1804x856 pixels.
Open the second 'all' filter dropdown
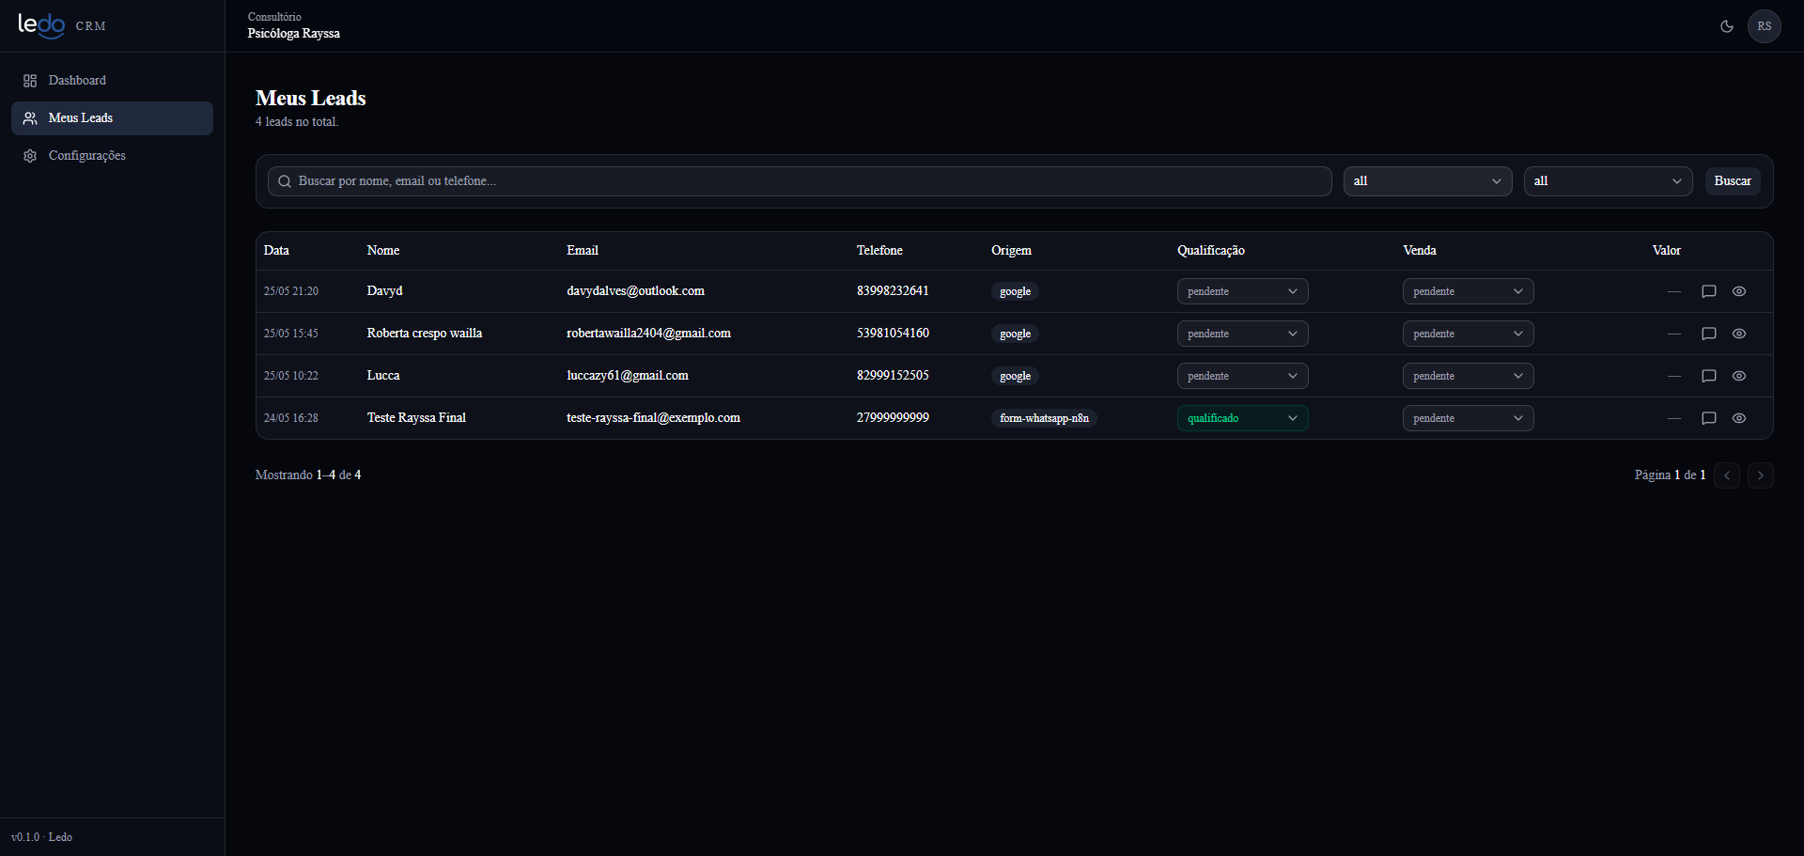tap(1609, 181)
